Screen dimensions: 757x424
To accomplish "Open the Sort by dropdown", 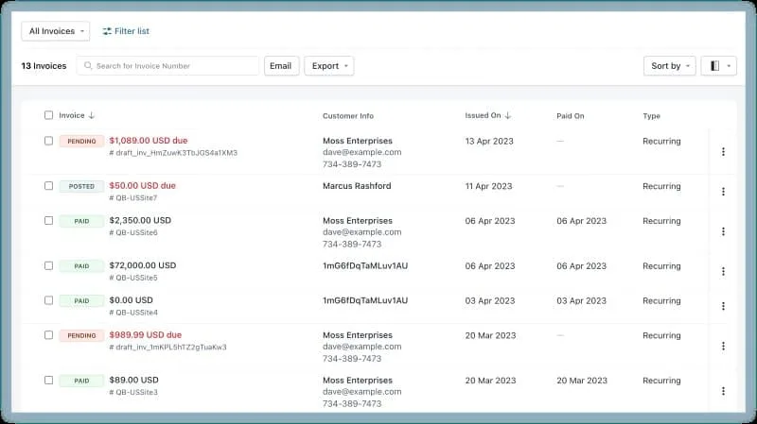I will coord(669,66).
